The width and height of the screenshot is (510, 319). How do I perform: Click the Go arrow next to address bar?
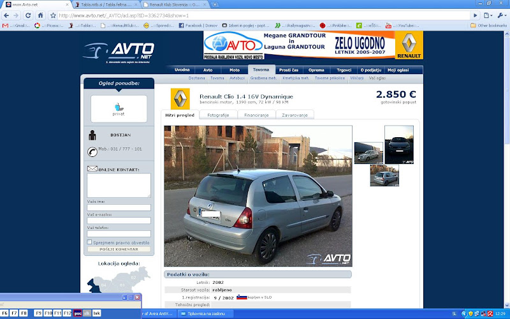(x=475, y=15)
